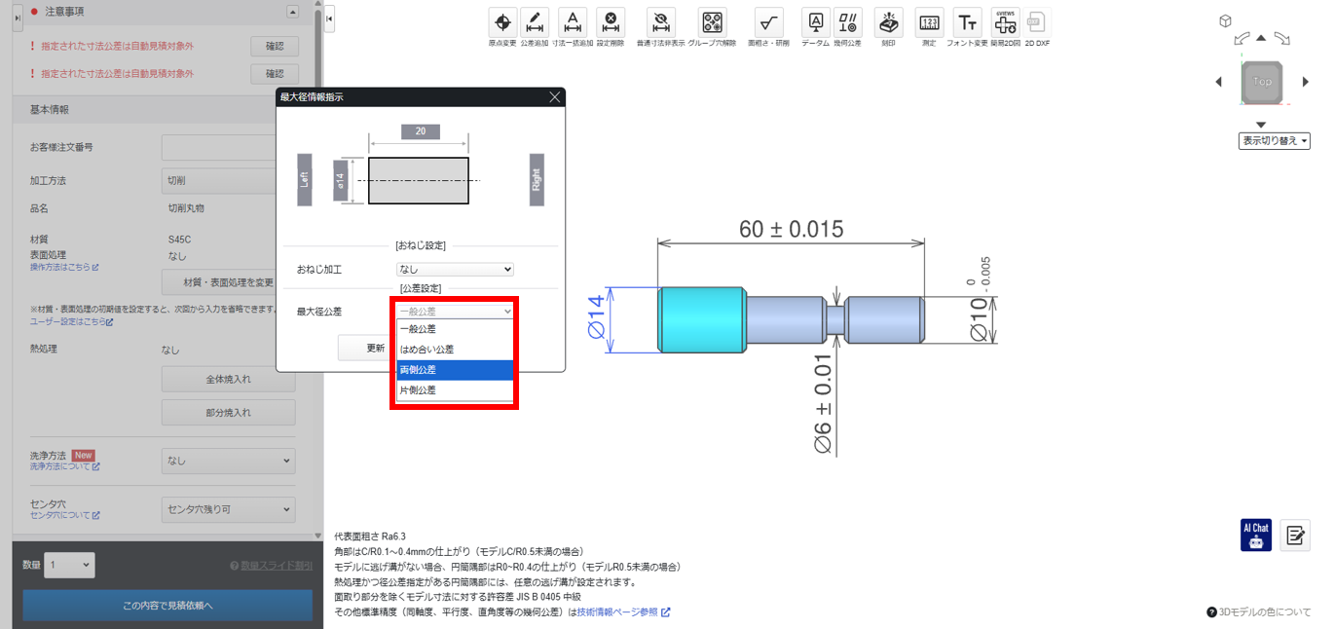Screen dimensions: 1334x629
Task: Open センタ穴について link
Action: point(64,515)
